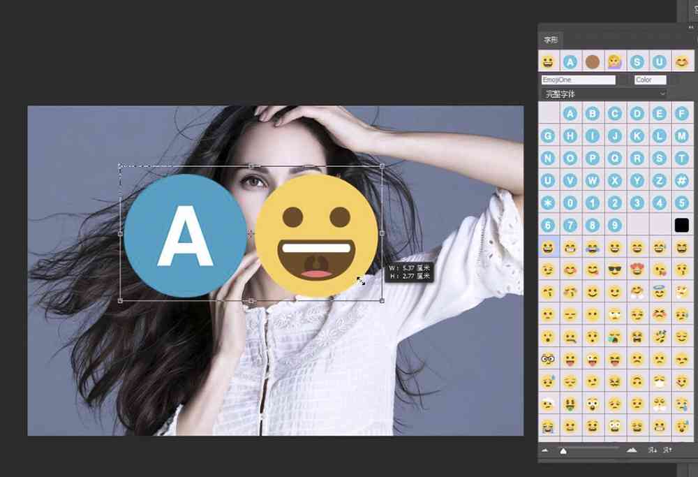Switch to the 字形 glyphs panel tab
Screen dimensions: 698x477
pos(550,40)
